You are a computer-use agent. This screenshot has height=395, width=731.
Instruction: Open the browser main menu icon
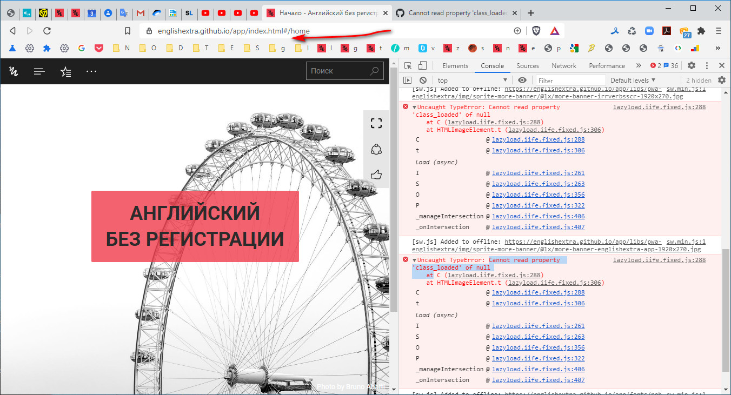point(719,31)
